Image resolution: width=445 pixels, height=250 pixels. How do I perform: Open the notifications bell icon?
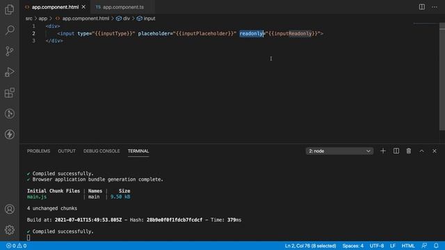436,246
